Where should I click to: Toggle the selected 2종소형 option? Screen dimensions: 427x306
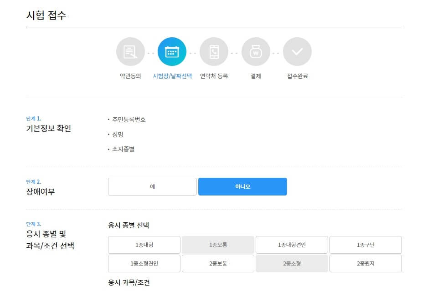(291, 263)
